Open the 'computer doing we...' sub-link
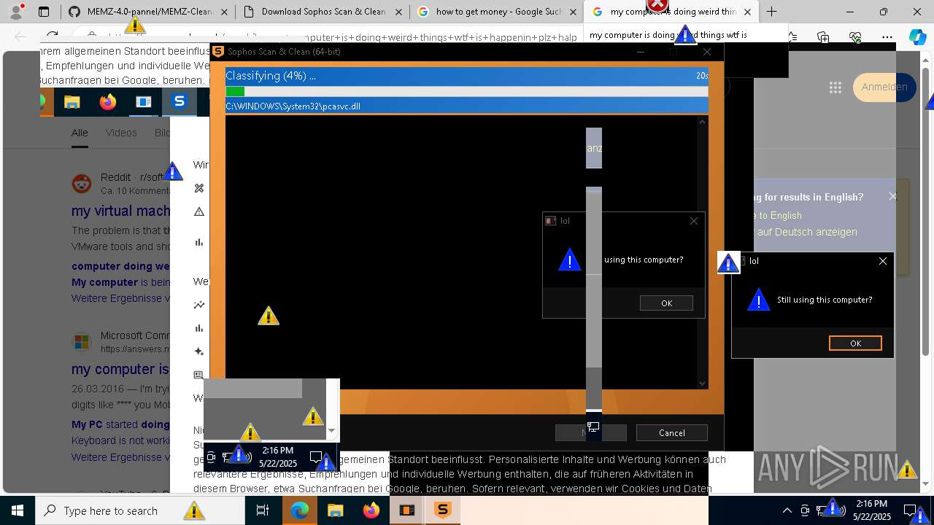This screenshot has width=934, height=525. [121, 266]
